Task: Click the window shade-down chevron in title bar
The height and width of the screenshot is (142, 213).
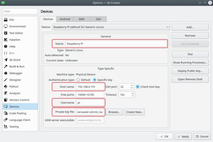Action: [200, 3]
